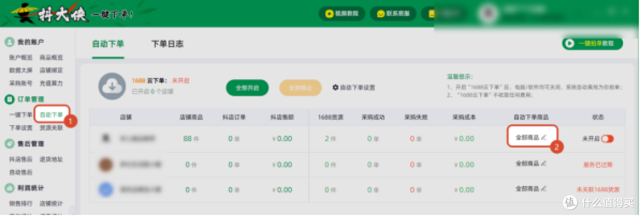Image resolution: width=640 pixels, height=216 pixels.
Task: Click the 利润统计 section icon
Action: 9,188
